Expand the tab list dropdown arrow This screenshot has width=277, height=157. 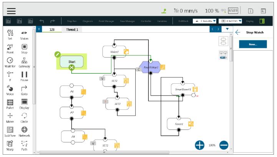[227, 29]
